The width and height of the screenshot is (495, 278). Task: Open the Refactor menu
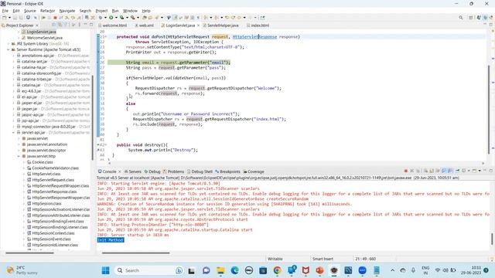(47, 11)
